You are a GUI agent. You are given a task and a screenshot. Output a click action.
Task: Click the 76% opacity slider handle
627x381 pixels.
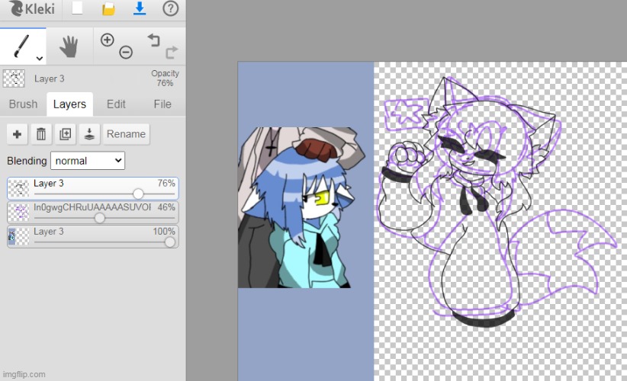(138, 194)
